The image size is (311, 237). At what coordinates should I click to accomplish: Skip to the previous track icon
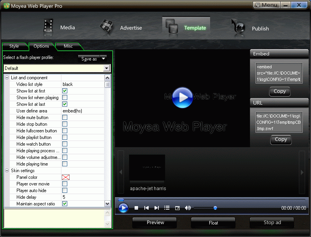click(146, 208)
